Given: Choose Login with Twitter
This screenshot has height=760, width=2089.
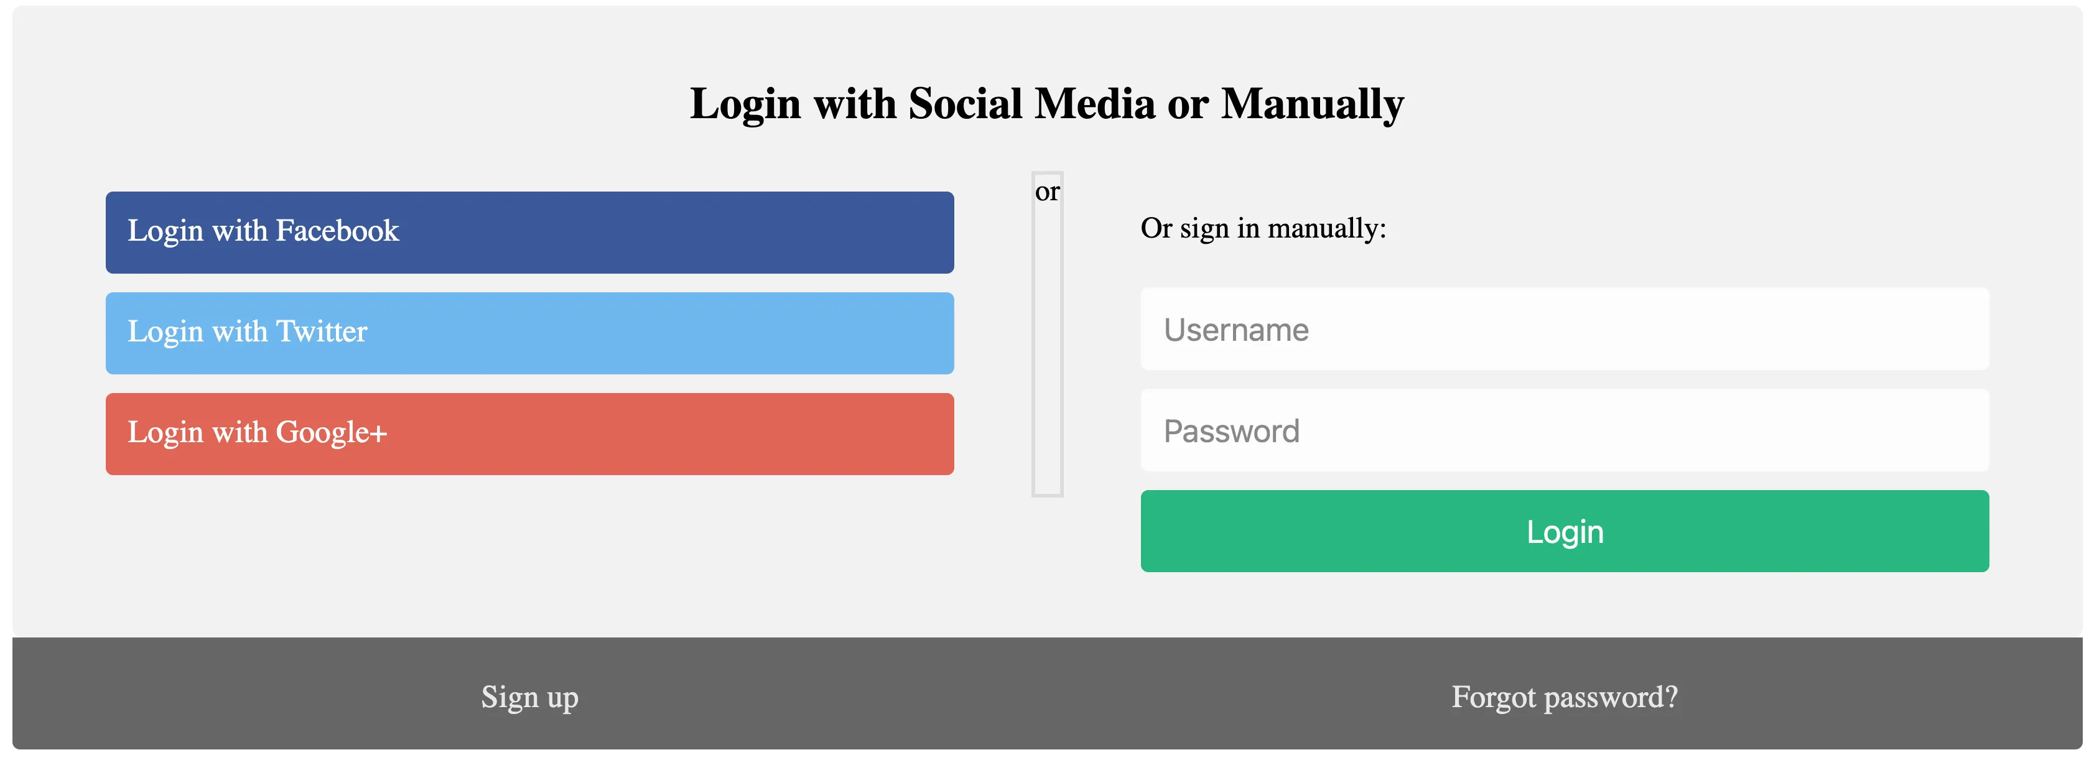Looking at the screenshot, I should [x=529, y=333].
